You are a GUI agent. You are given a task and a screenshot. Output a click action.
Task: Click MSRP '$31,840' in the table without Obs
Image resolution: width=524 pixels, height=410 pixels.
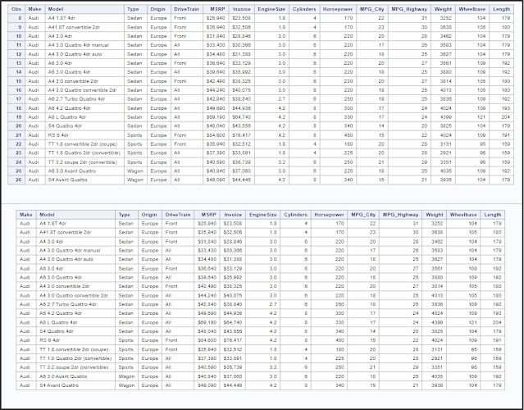point(208,241)
